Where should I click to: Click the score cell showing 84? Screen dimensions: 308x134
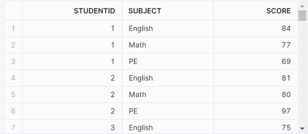(x=286, y=29)
